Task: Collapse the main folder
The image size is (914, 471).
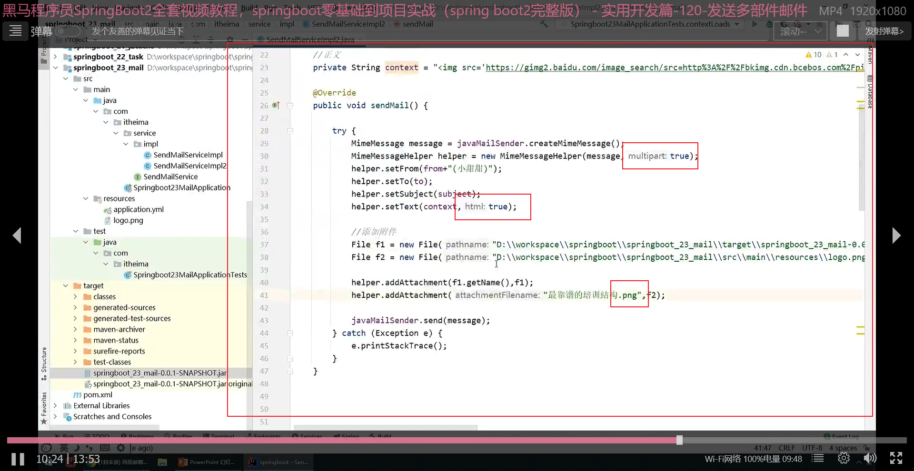Action: click(75, 90)
